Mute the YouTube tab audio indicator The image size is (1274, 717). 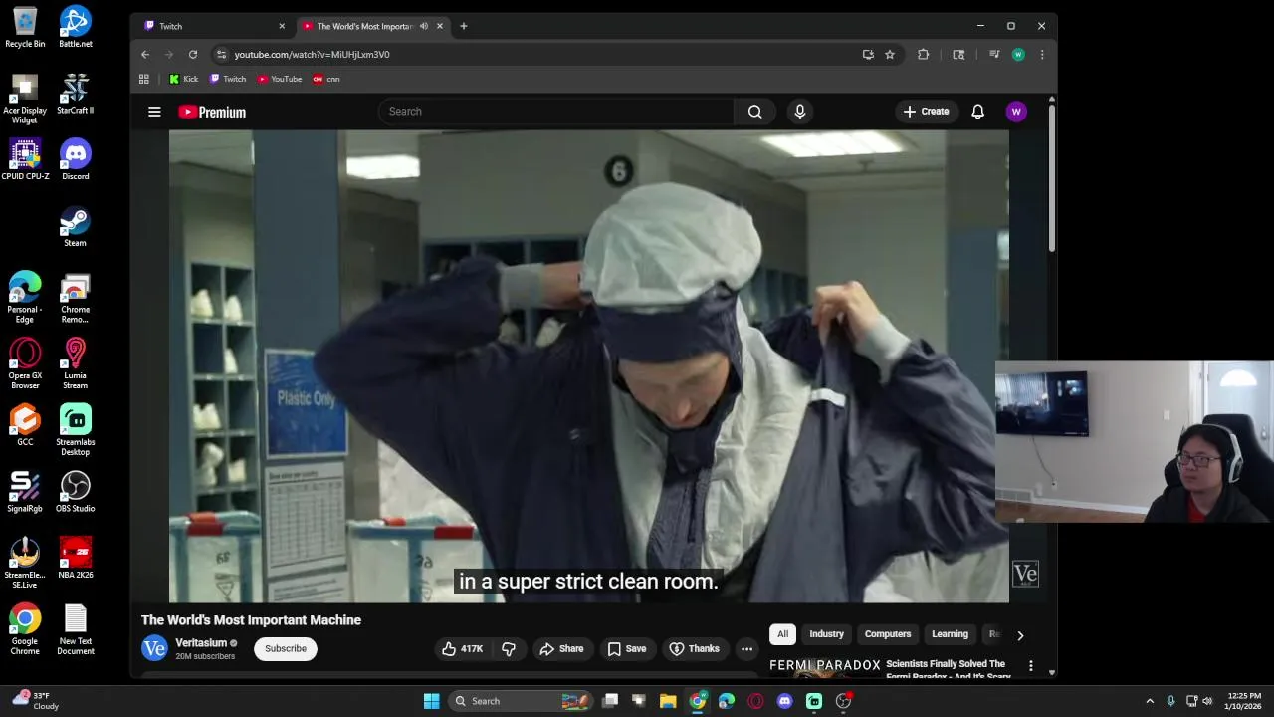click(x=424, y=26)
